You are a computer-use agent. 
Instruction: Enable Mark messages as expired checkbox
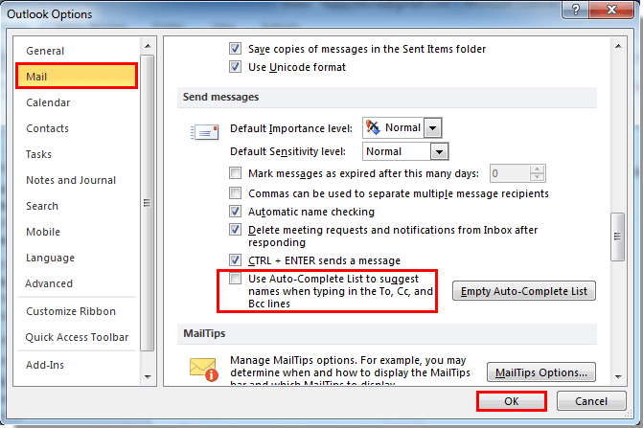(x=235, y=173)
